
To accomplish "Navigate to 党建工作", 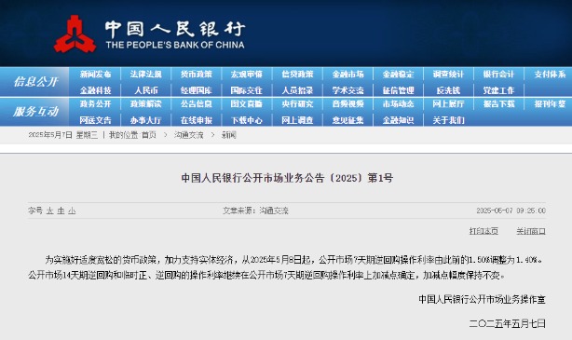I will 498,90.
